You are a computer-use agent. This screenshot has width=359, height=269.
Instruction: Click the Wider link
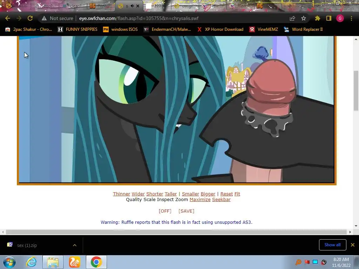(138, 194)
